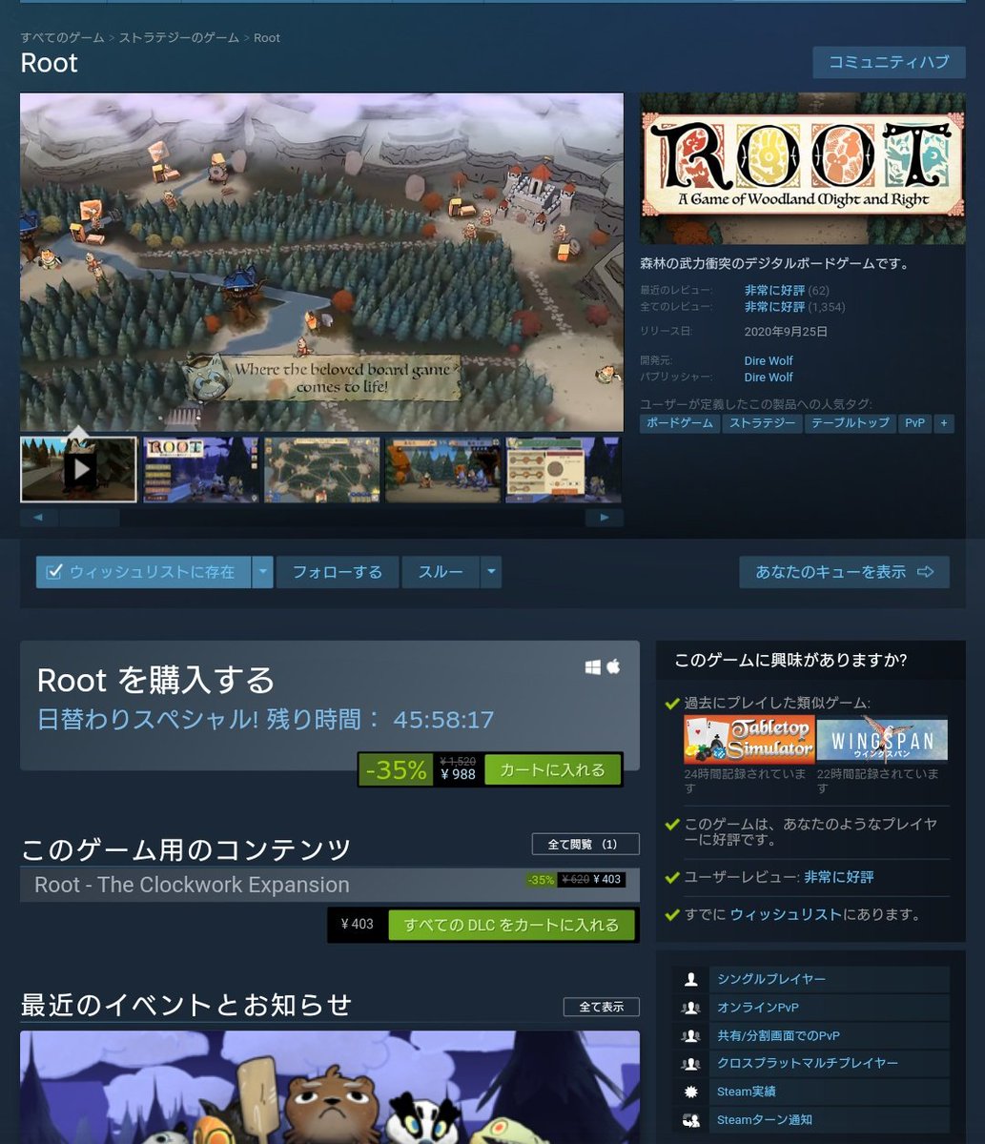Click the スルー ignore button
The image size is (985, 1144).
[x=441, y=572]
